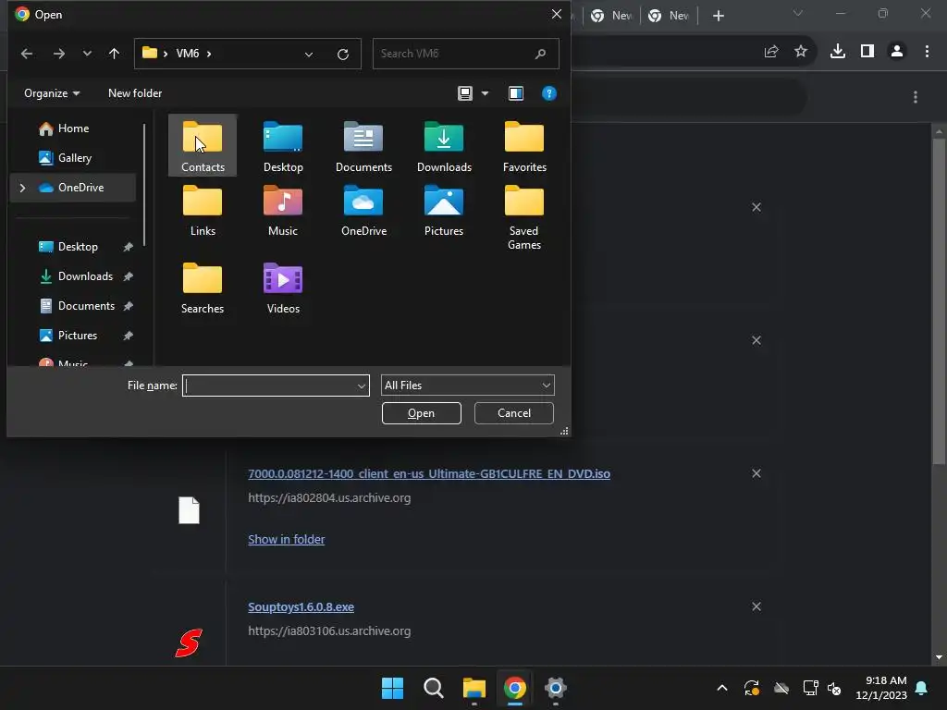
Task: Toggle the preview pane
Action: (516, 93)
